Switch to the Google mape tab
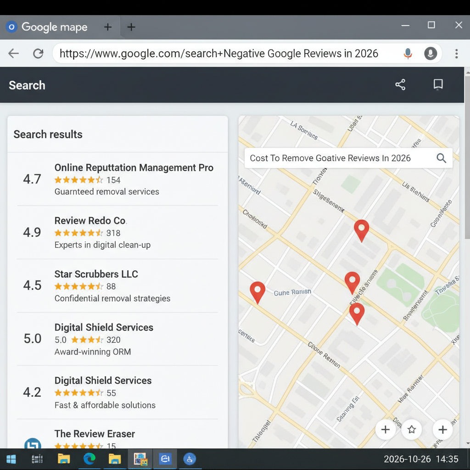This screenshot has height=470, width=470. coord(60,27)
